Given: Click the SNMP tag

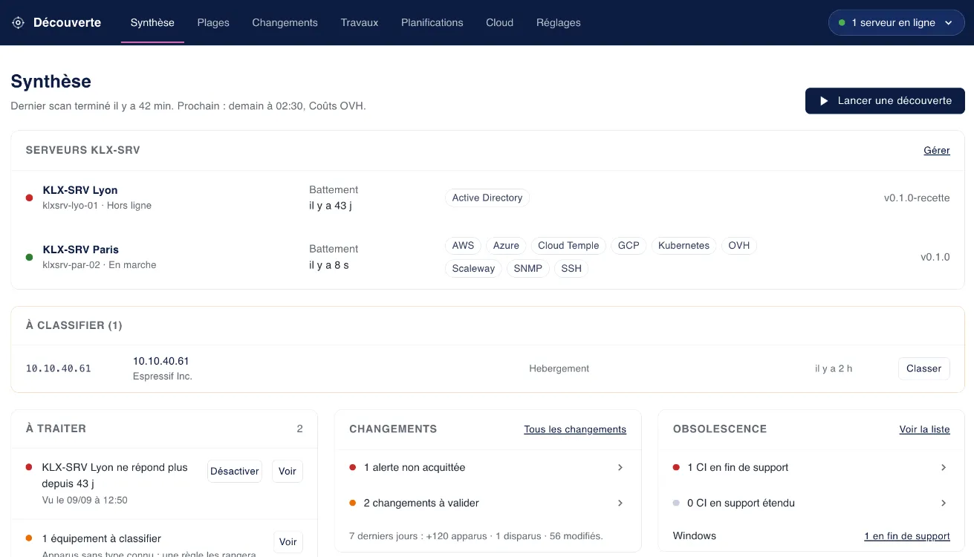Looking at the screenshot, I should click(x=528, y=269).
